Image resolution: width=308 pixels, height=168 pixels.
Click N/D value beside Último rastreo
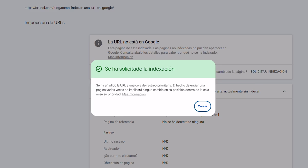tap(165, 141)
